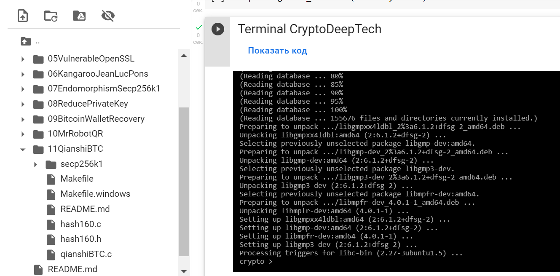The image size is (560, 276).
Task: Run the Terminal CryptoDeepTech cell
Action: (x=218, y=29)
